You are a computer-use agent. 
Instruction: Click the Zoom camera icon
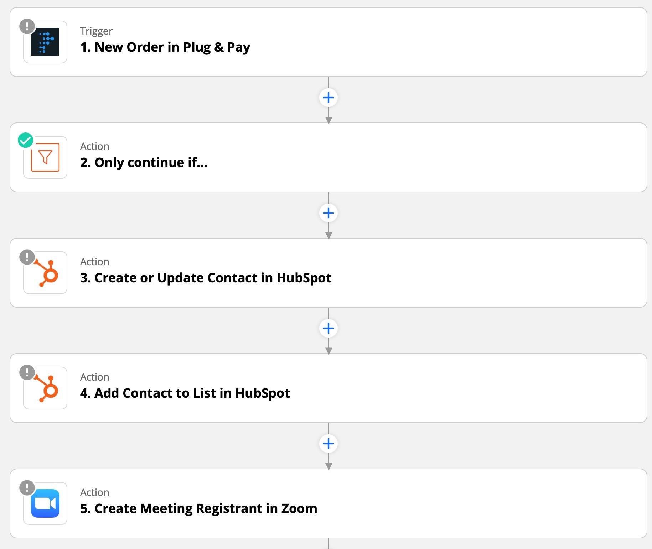(x=45, y=503)
